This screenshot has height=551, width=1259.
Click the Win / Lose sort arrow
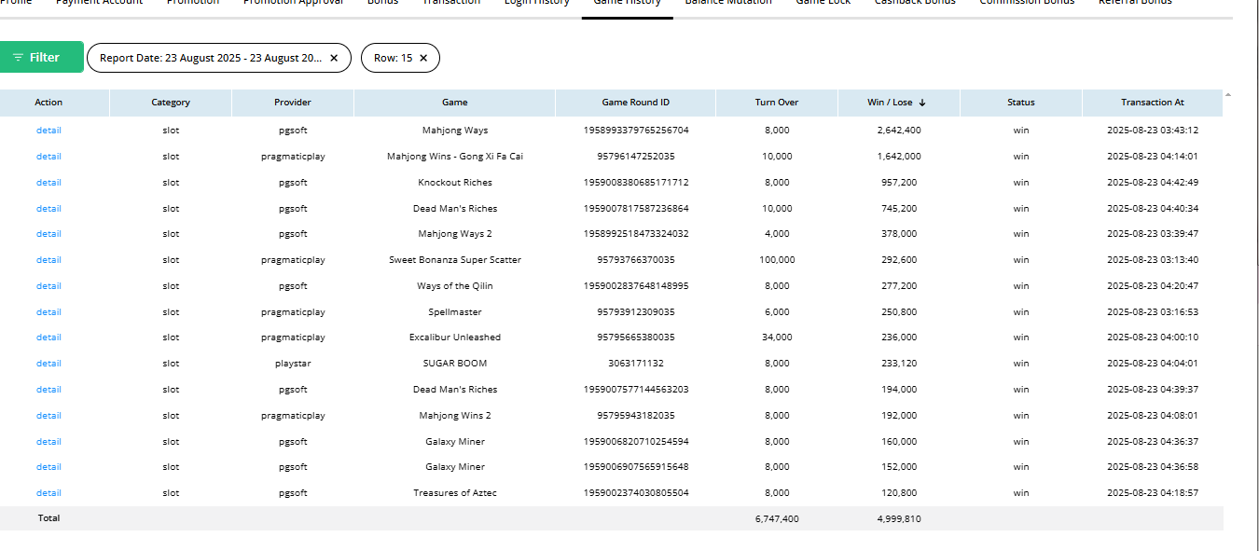(x=922, y=103)
